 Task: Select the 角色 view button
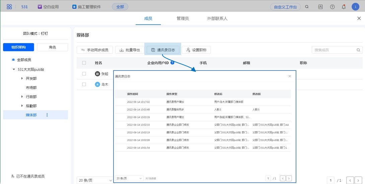pyautogui.click(x=52, y=47)
